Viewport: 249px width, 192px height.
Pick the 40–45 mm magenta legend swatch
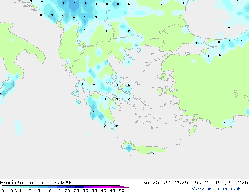(x=106, y=187)
